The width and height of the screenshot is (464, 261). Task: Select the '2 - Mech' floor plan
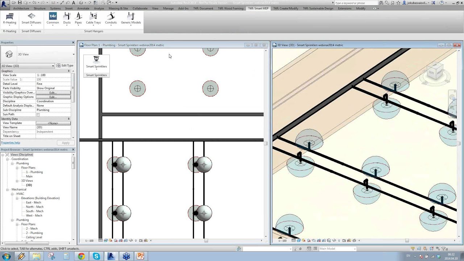[x=32, y=229]
